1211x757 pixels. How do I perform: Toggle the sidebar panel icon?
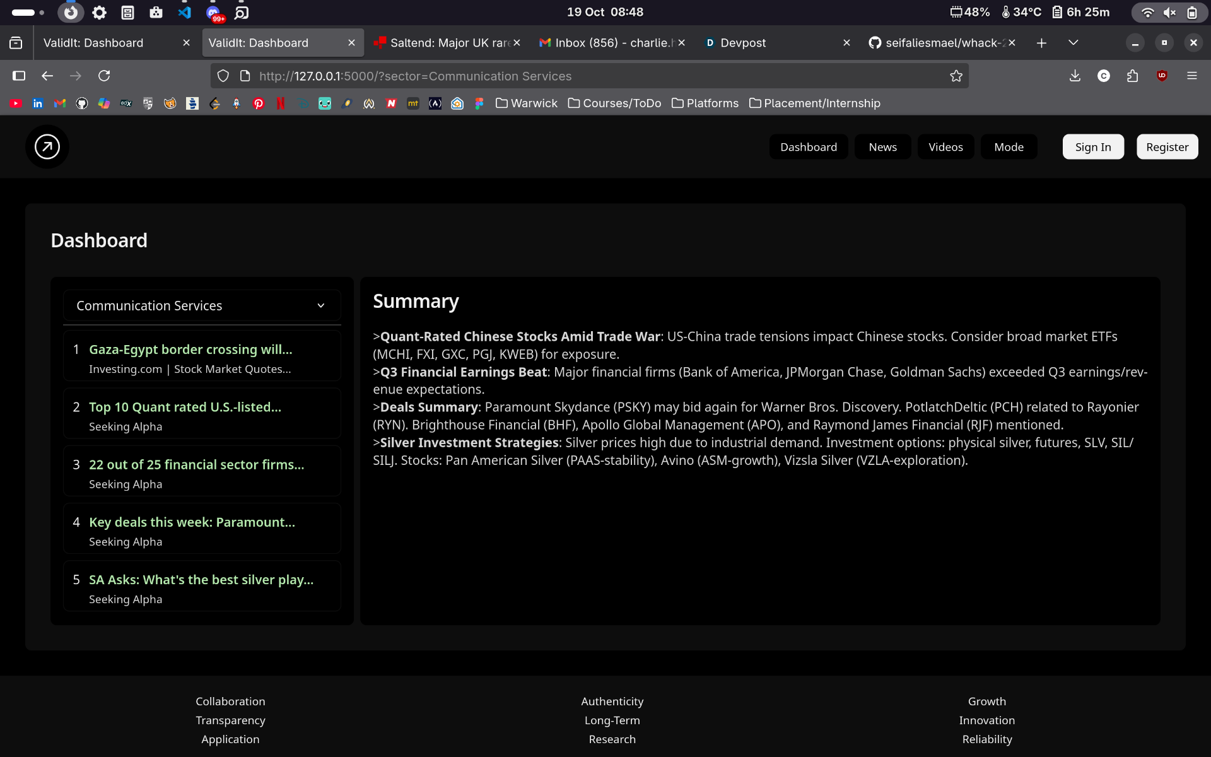click(x=19, y=76)
